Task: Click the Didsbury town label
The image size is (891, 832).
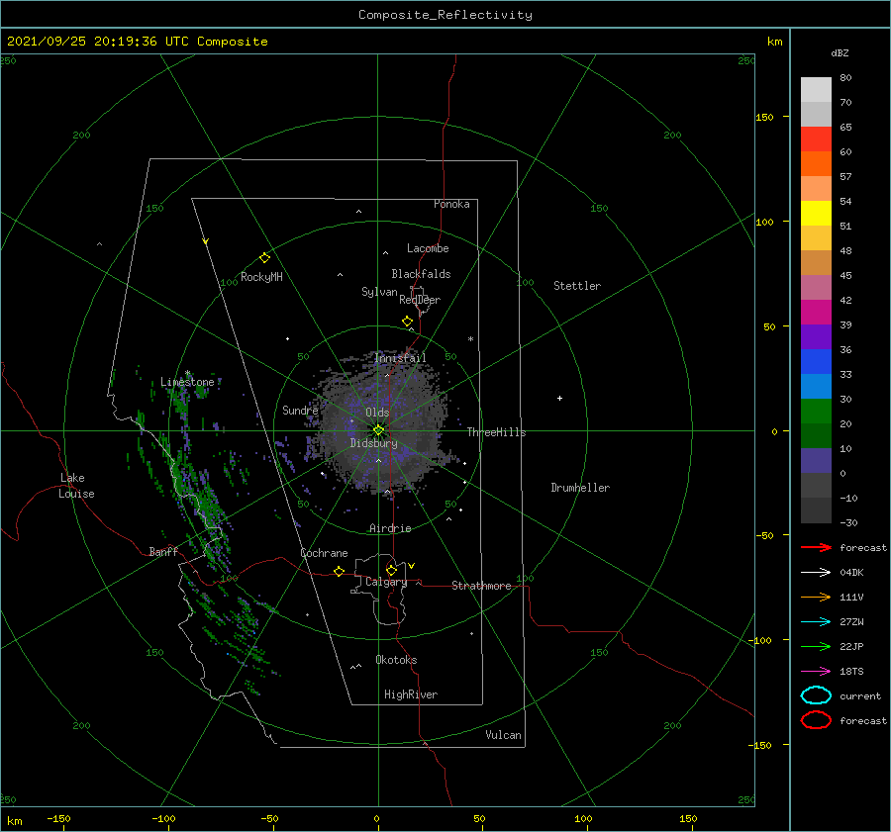Action: click(x=374, y=443)
